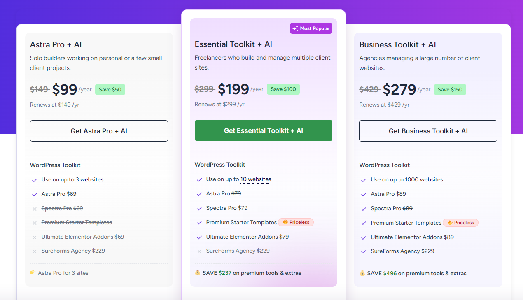Click the money bag icon next to SAVE $237
Image resolution: width=523 pixels, height=300 pixels.
click(x=198, y=273)
